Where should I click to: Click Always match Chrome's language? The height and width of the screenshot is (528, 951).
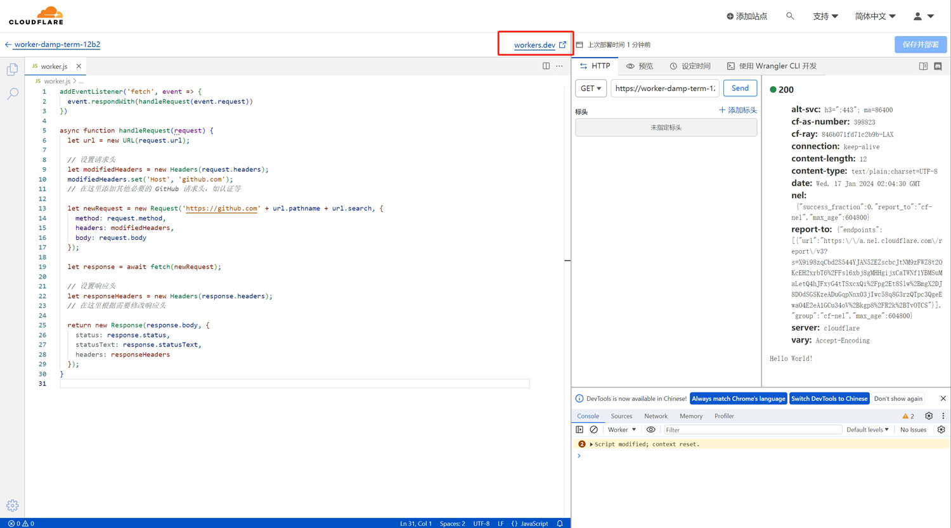tap(738, 398)
